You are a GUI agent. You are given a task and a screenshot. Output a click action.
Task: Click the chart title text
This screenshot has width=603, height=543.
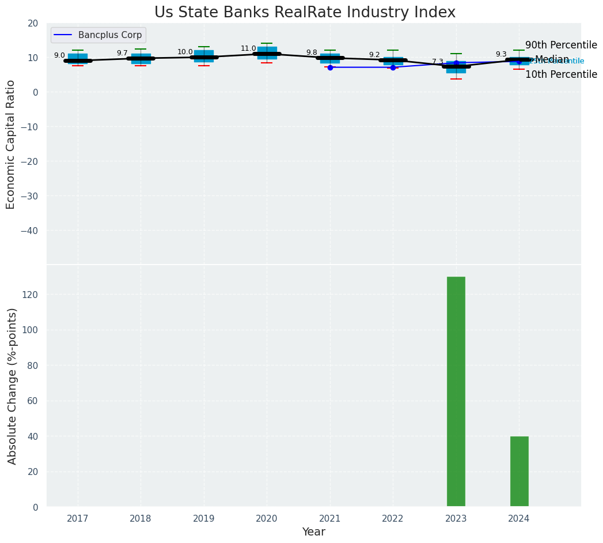[305, 13]
